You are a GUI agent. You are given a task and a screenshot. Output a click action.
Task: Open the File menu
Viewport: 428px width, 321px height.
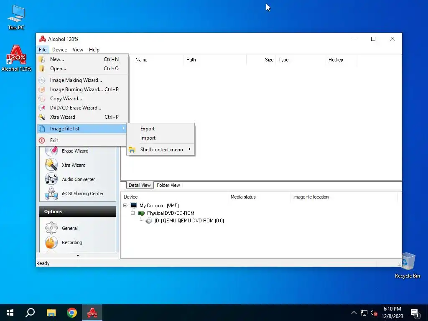43,50
